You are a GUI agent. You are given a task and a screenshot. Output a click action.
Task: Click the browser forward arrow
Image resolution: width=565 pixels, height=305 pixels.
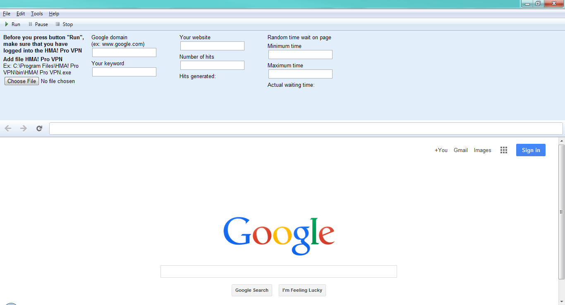coord(24,129)
